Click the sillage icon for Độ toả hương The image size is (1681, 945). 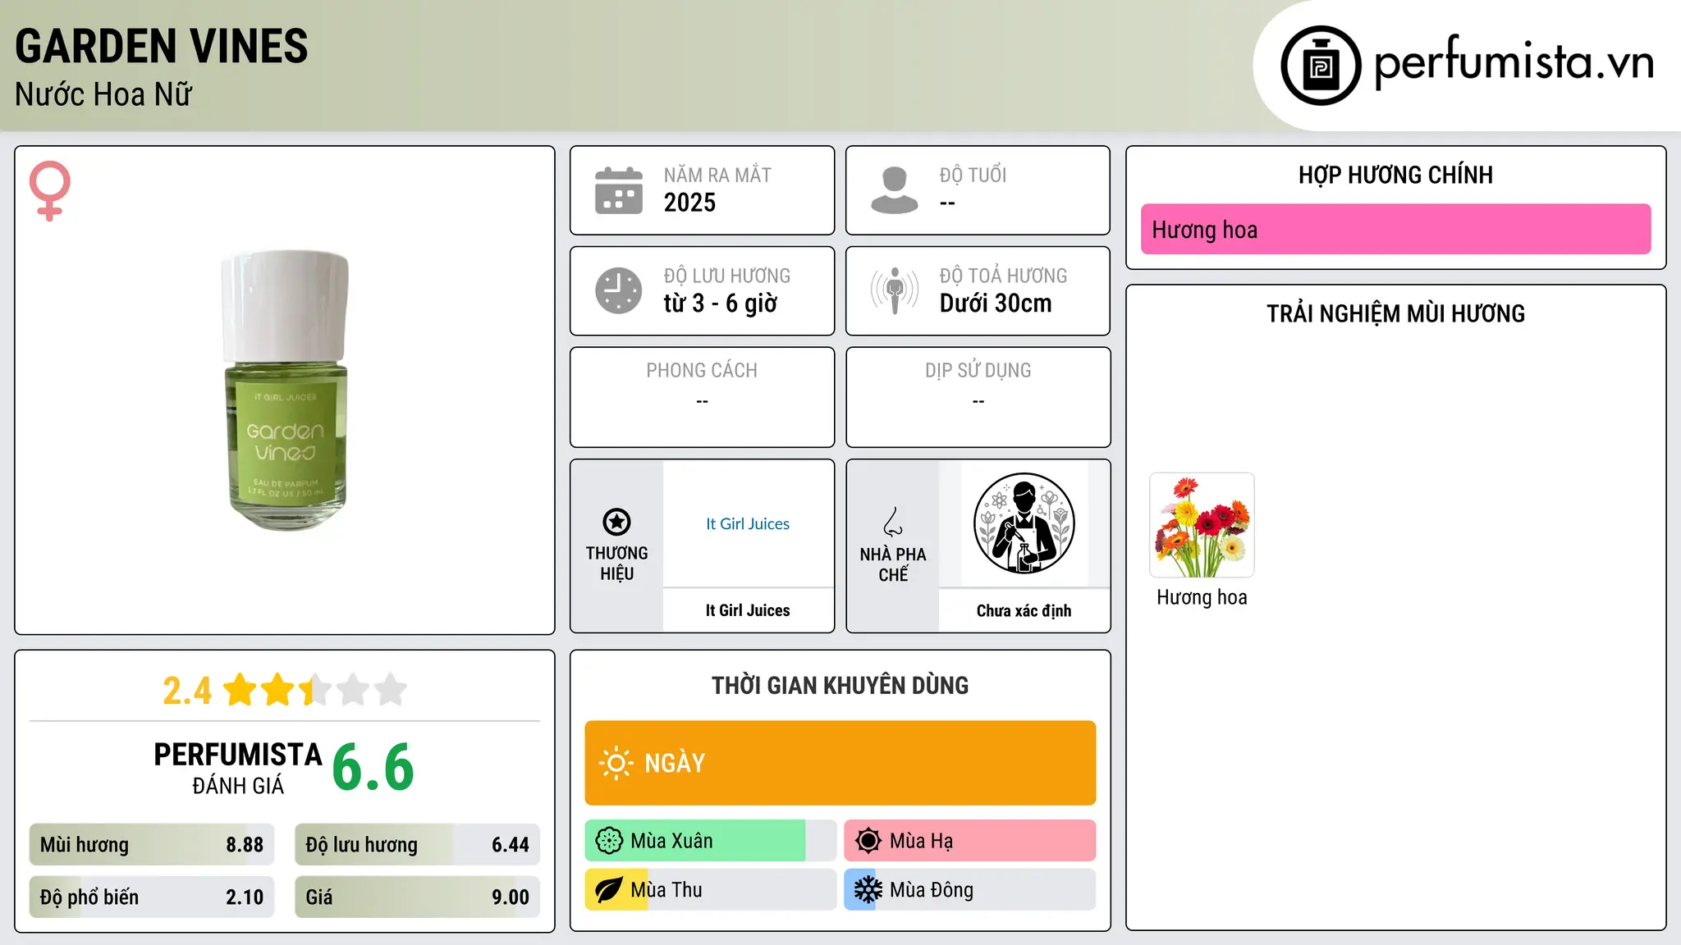click(x=895, y=290)
